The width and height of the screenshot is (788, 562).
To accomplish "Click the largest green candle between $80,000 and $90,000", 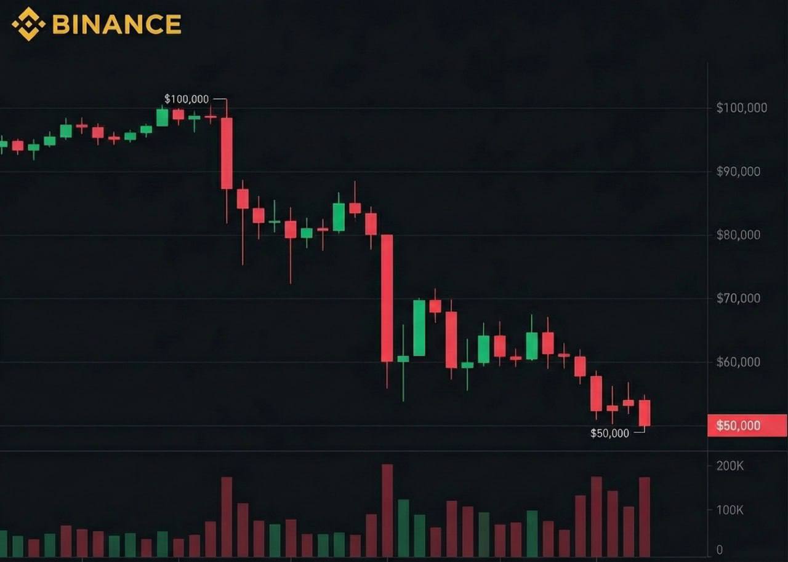I will (x=339, y=217).
